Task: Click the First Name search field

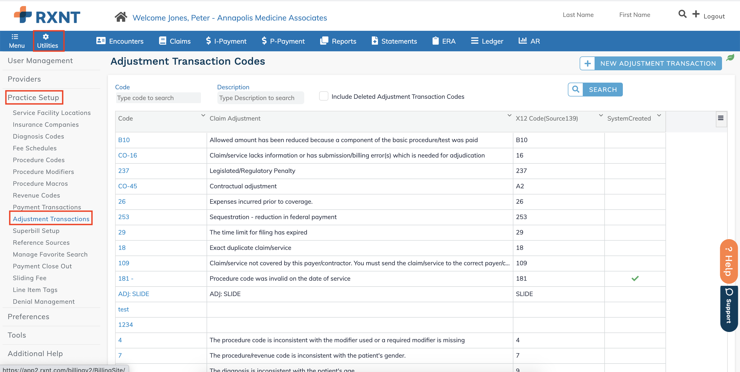Action: click(x=635, y=15)
